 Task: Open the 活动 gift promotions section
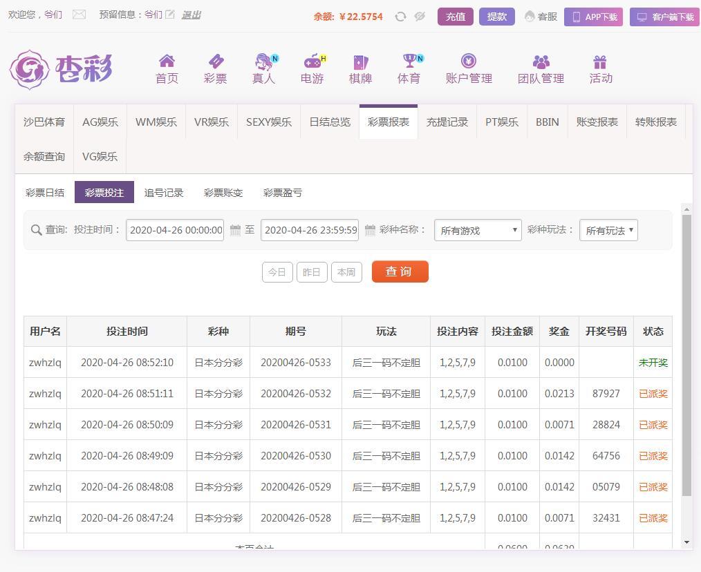coord(601,69)
